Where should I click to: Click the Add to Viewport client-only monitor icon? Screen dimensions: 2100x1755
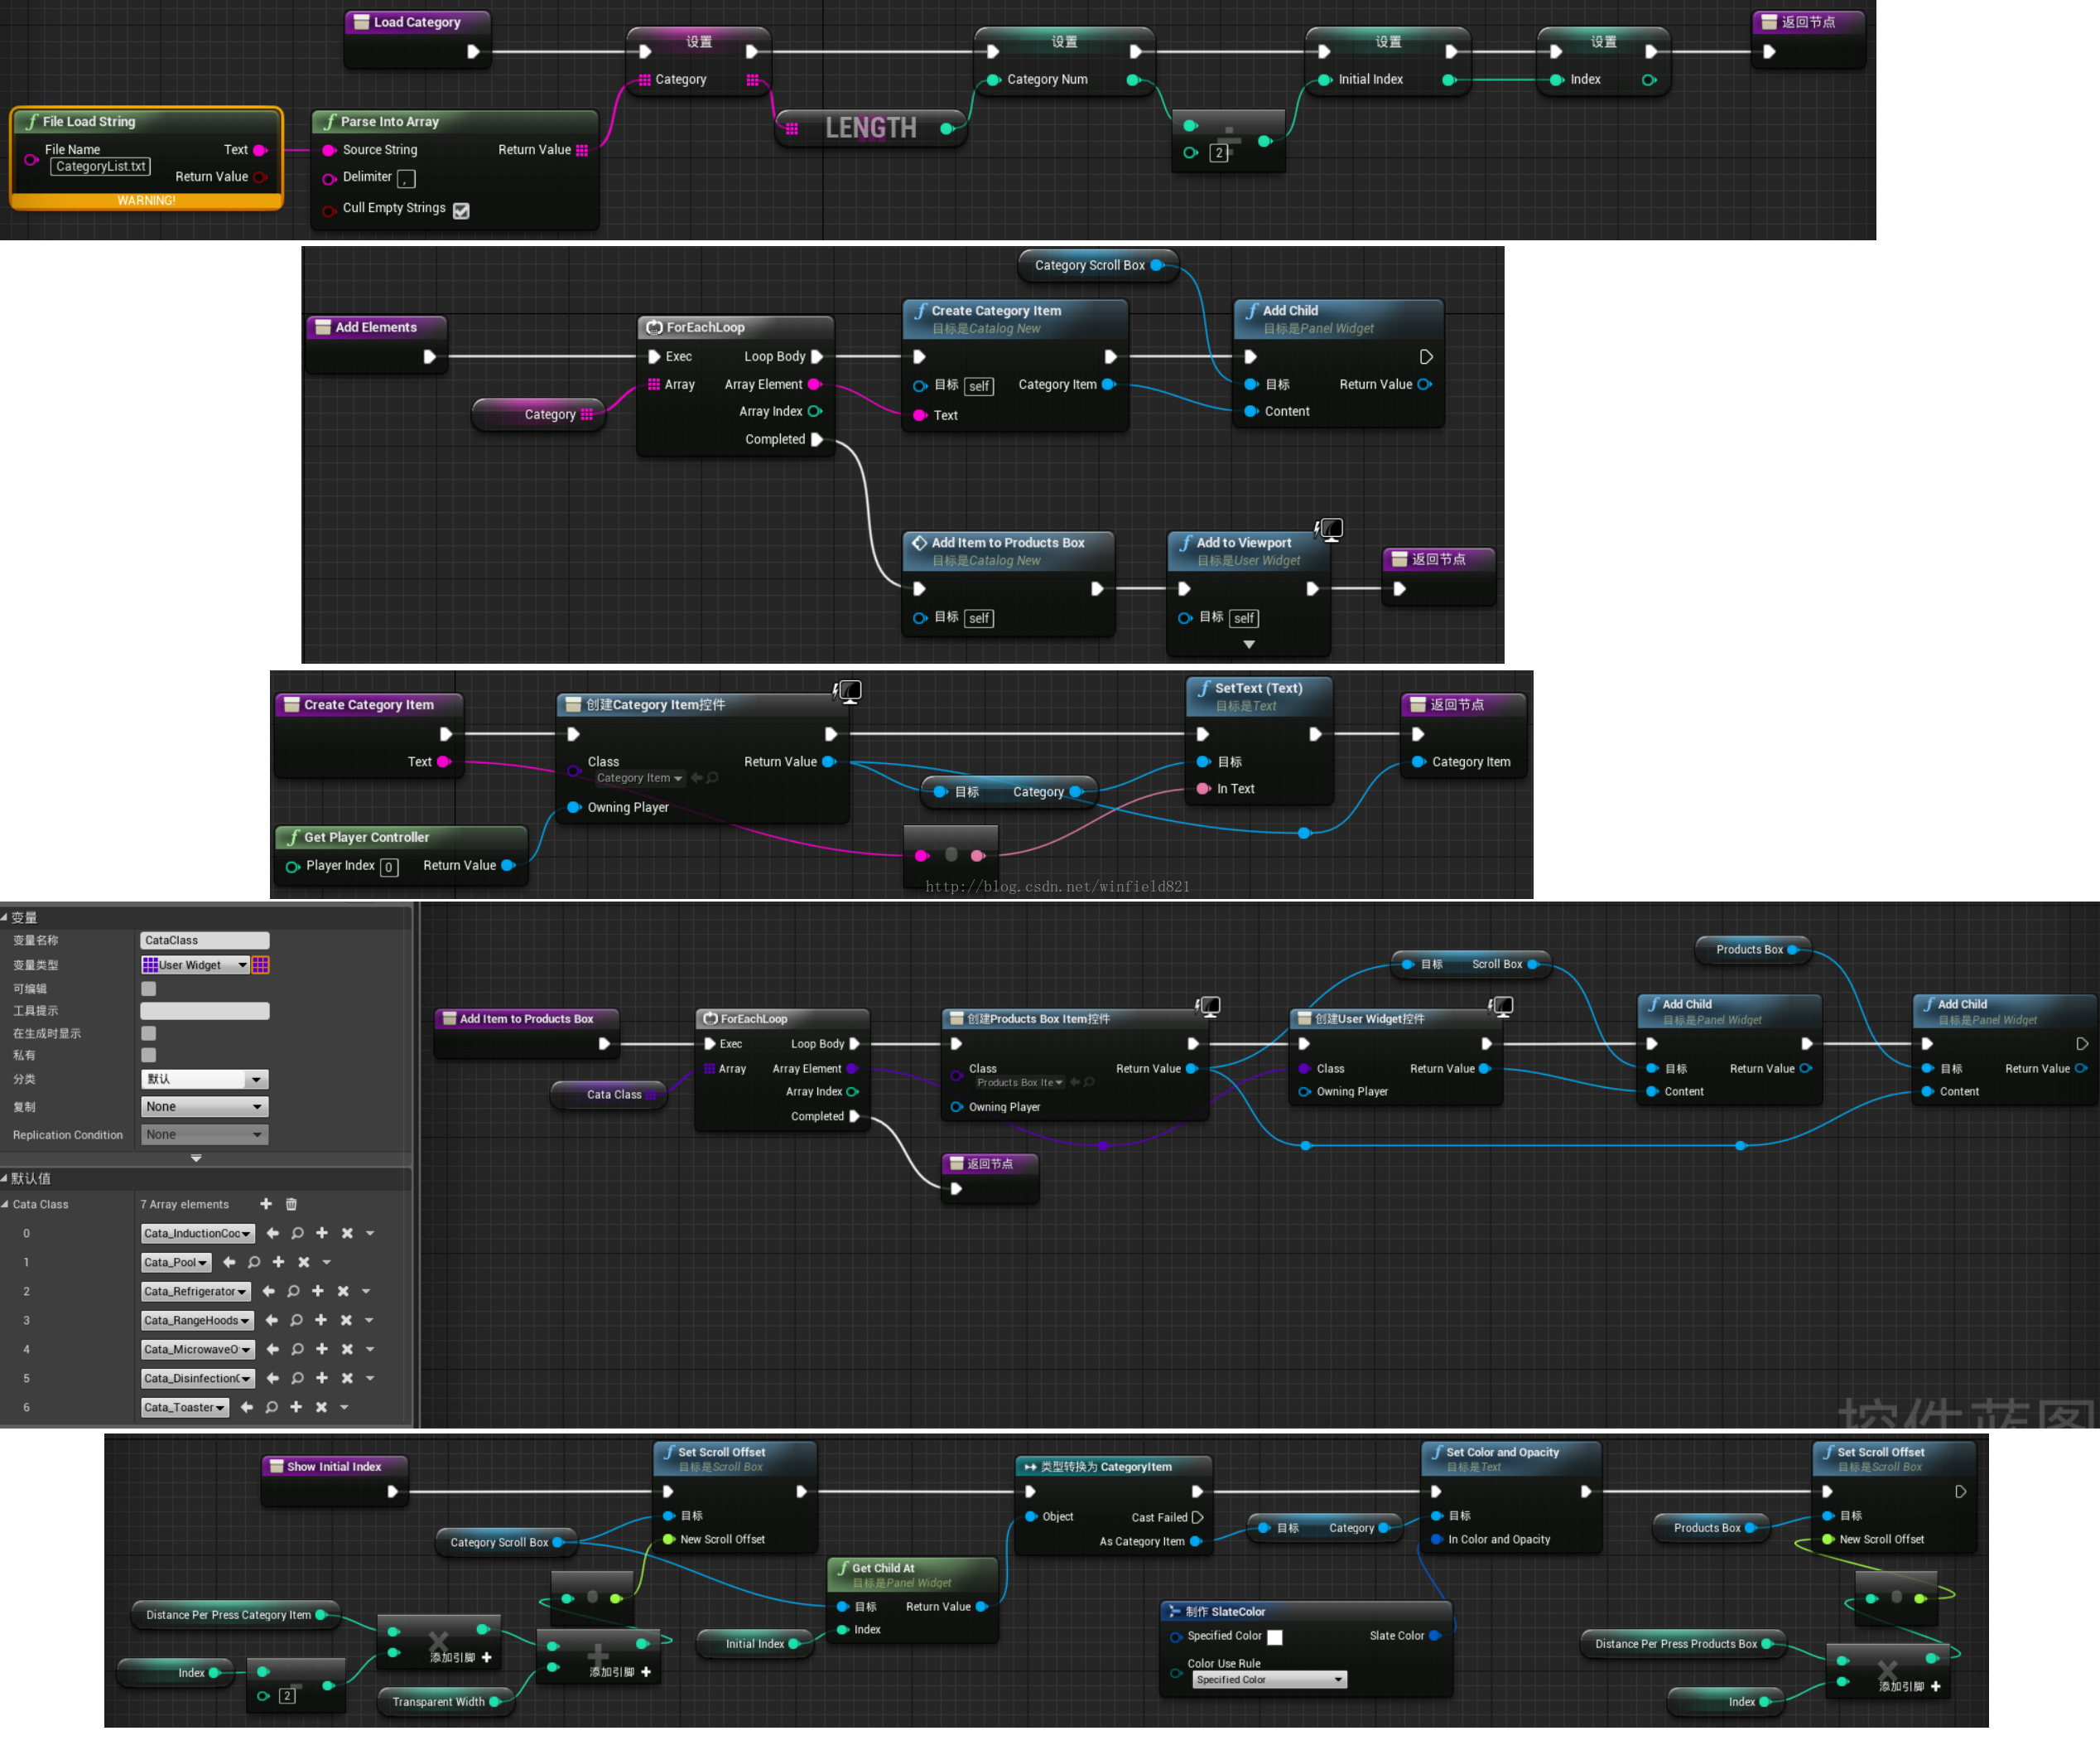point(1330,529)
